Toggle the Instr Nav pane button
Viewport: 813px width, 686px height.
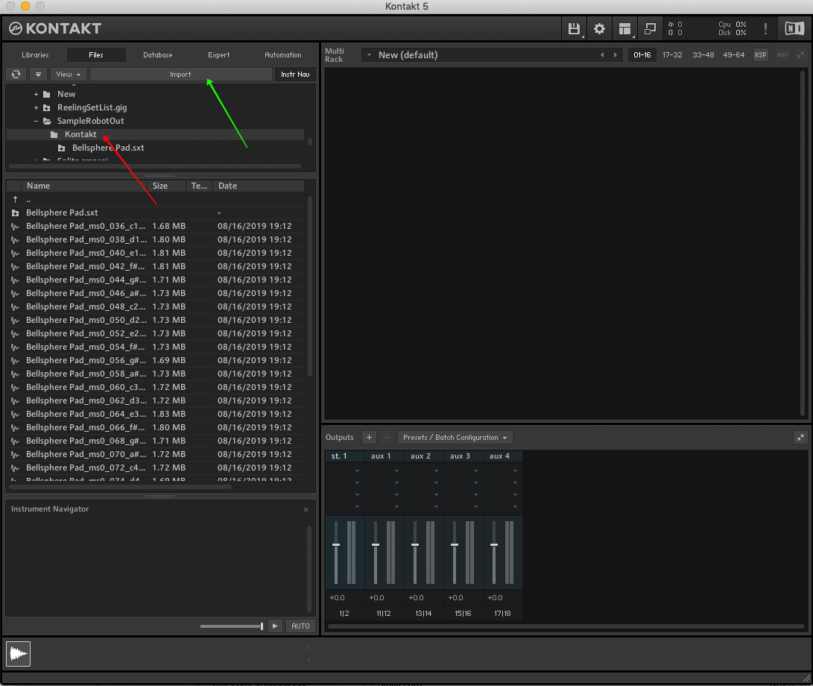click(295, 75)
